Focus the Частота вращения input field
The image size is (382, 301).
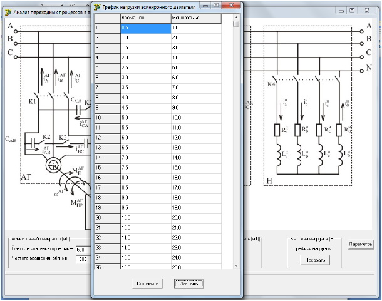[83, 259]
